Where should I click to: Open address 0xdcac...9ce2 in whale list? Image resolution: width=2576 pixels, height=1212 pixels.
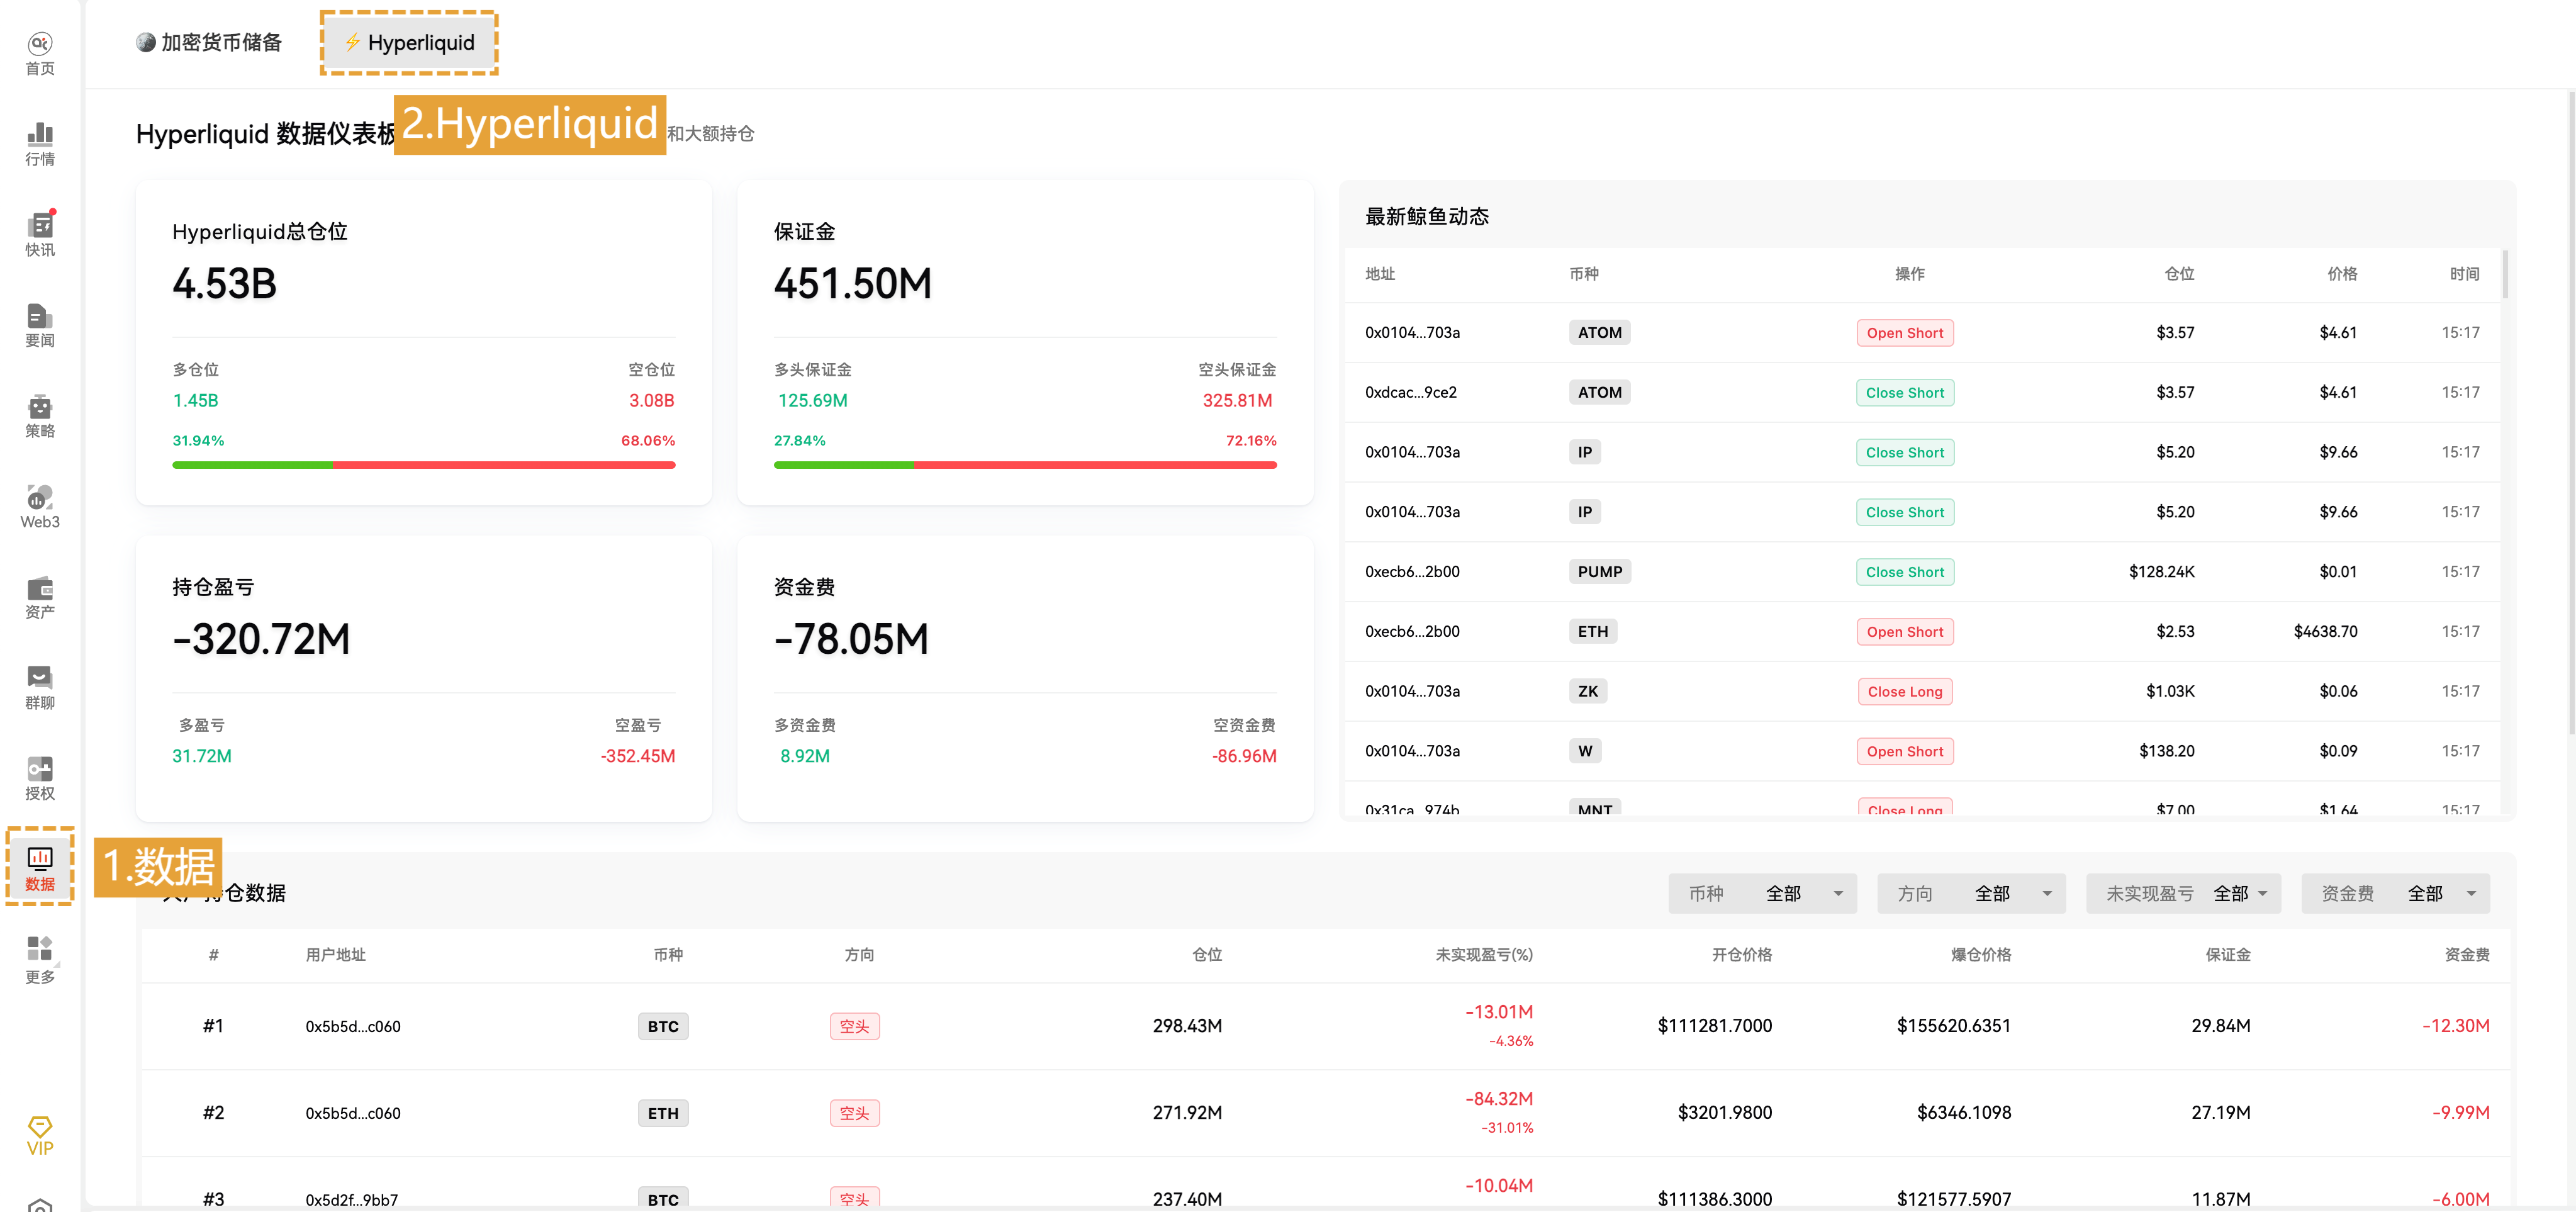pyautogui.click(x=1410, y=392)
